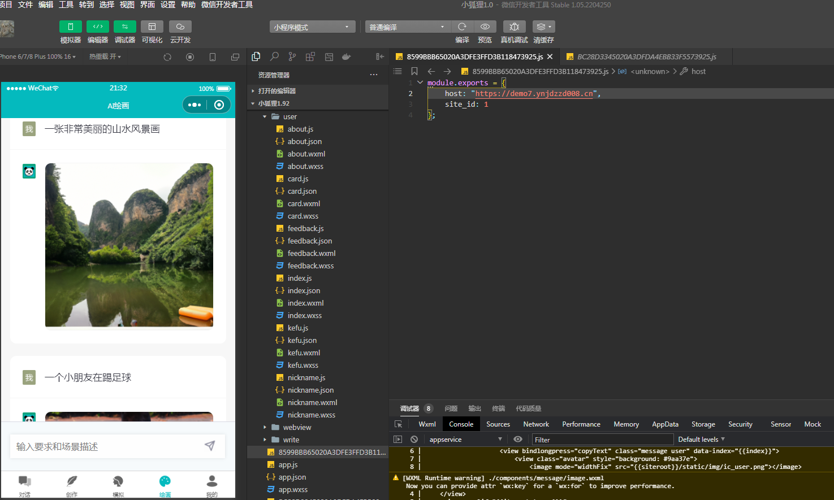The image size is (834, 500).
Task: Open kefu.js file
Action: click(318, 328)
